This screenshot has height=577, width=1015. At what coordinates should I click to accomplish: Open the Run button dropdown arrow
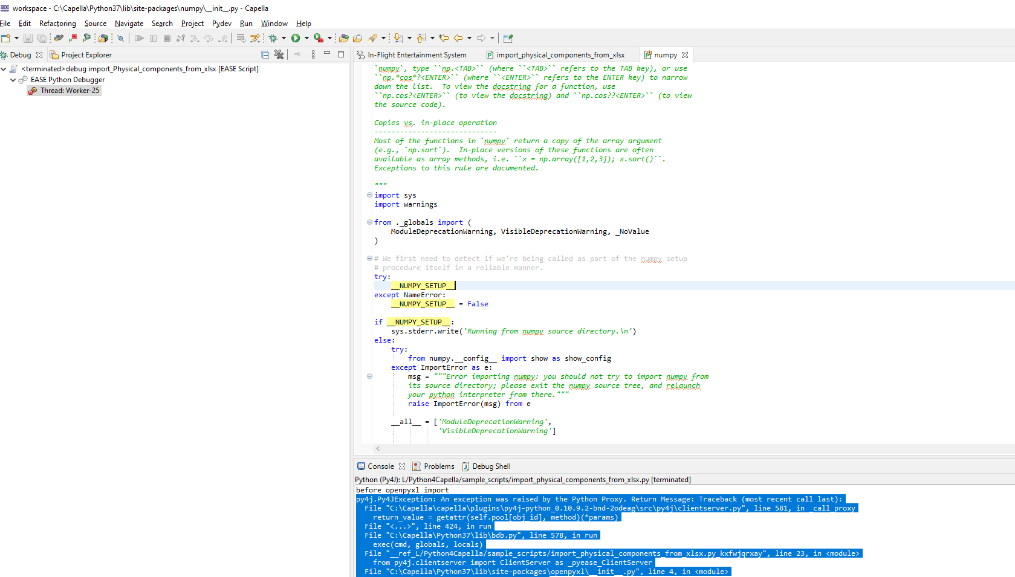tap(306, 38)
